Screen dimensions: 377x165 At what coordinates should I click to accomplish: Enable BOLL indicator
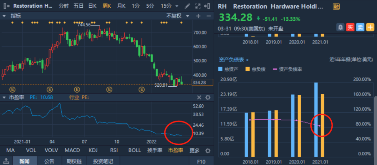tap(134, 150)
